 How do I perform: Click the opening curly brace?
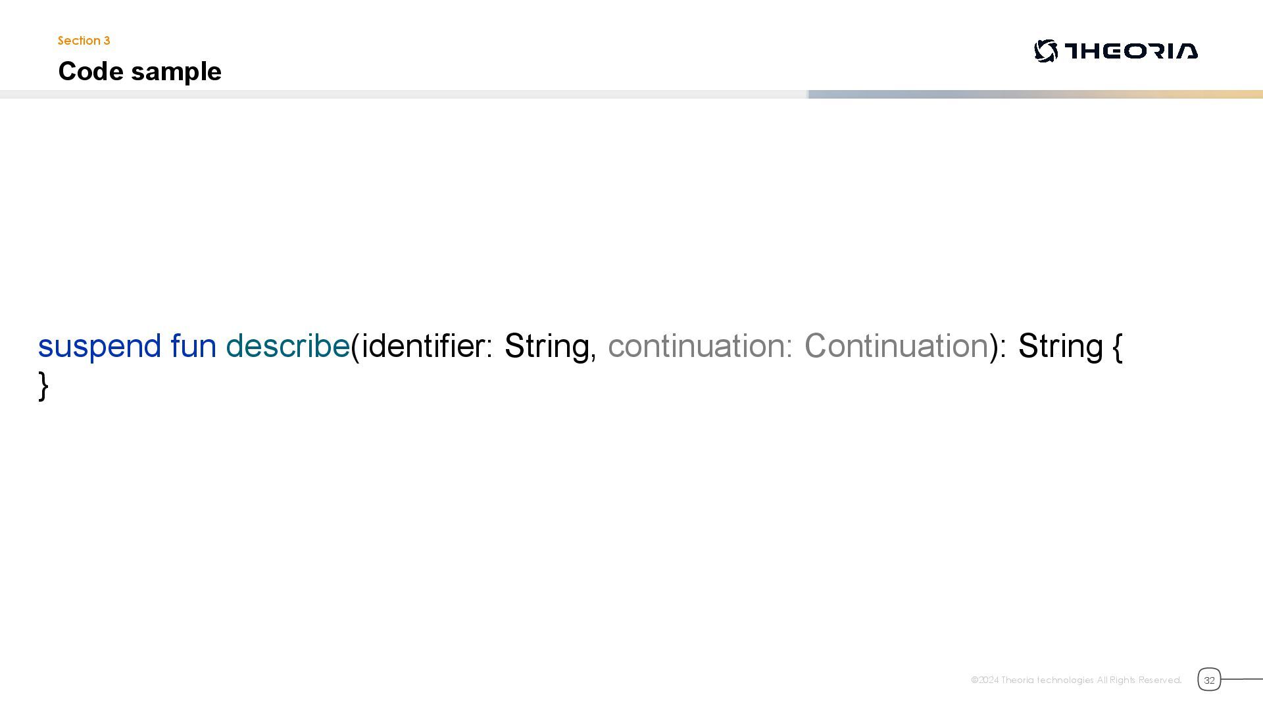tap(1117, 346)
